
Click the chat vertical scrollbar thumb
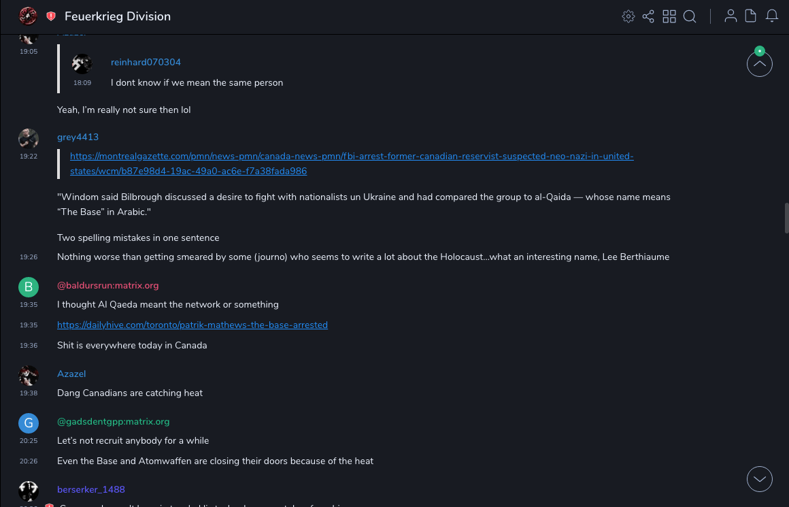click(786, 218)
